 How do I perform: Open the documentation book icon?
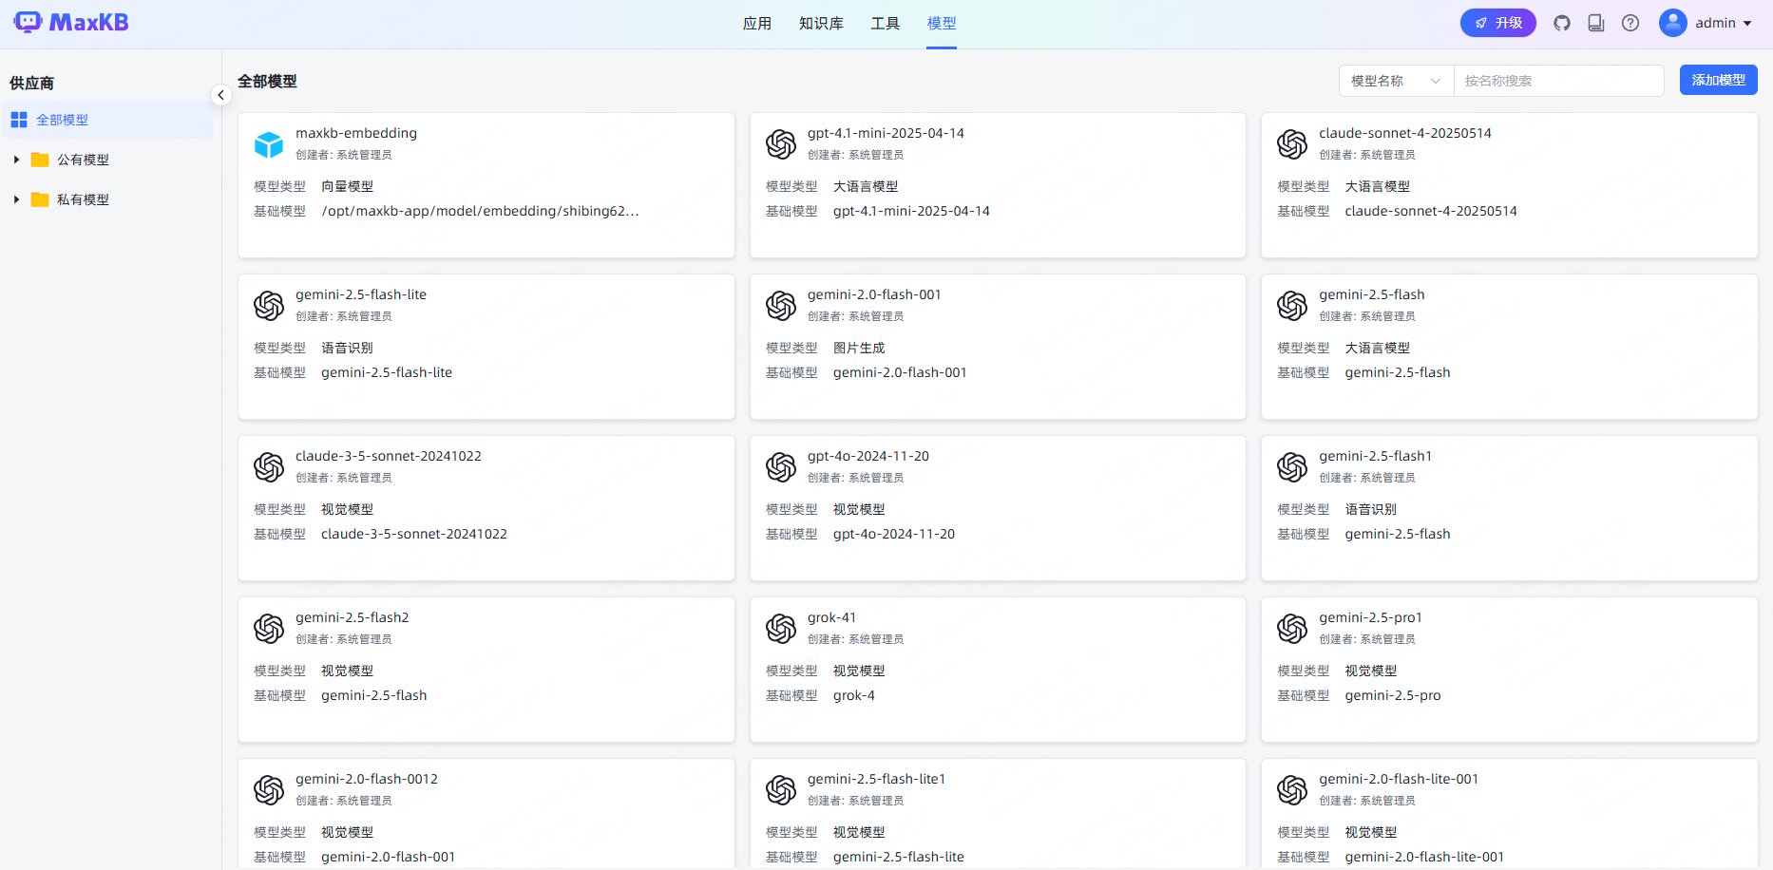coord(1596,23)
